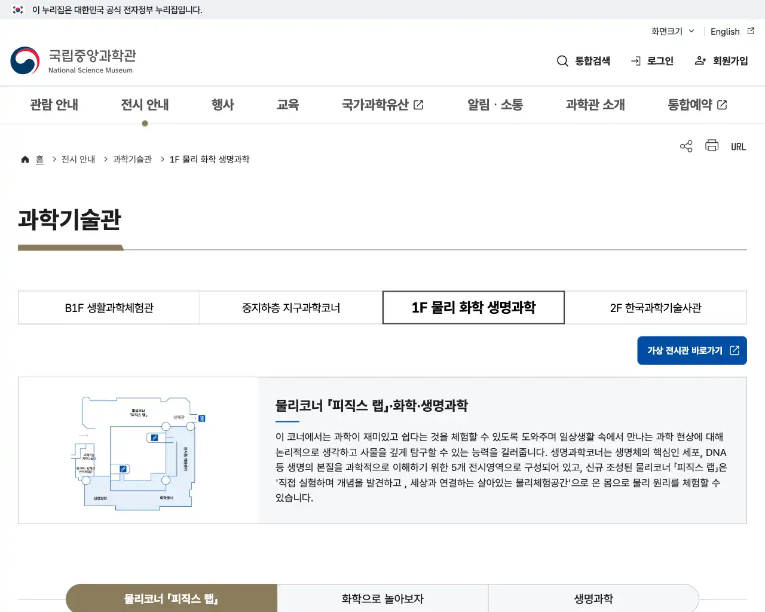
Task: Open the 통합검색 search icon
Action: tap(562, 60)
